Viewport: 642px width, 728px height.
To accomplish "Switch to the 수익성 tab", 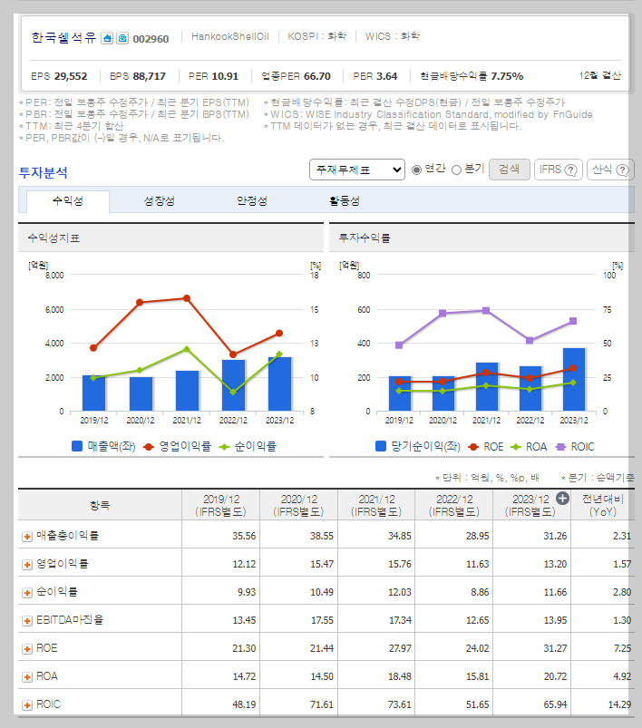I will point(68,201).
